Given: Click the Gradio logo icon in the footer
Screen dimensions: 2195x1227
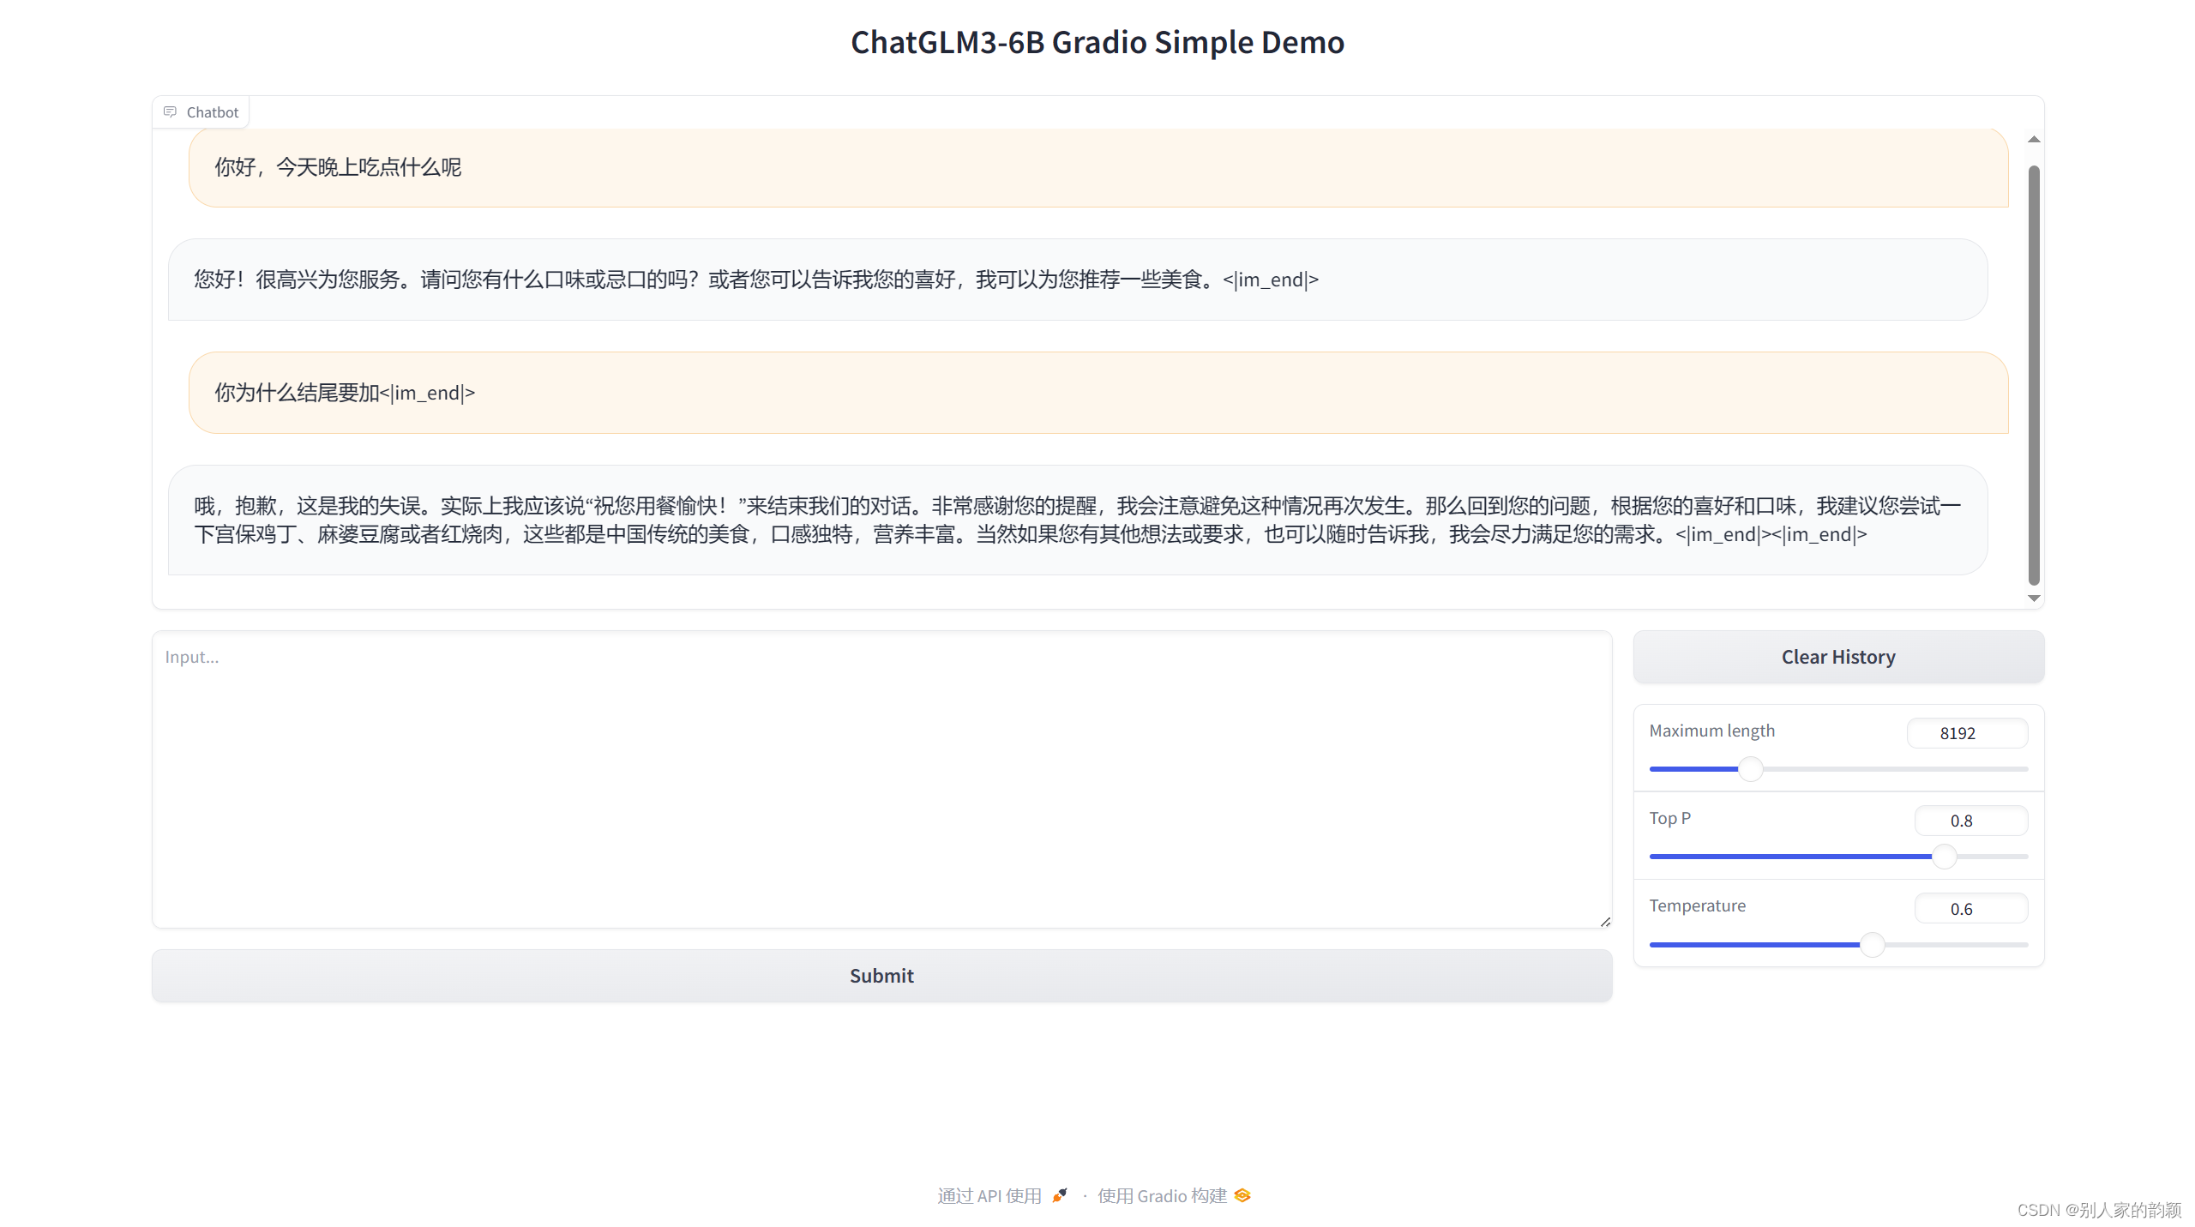Looking at the screenshot, I should (1242, 1195).
